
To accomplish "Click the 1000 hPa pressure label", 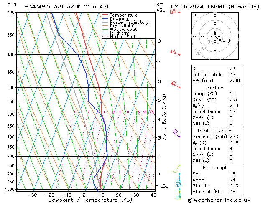I will pos(10,189).
